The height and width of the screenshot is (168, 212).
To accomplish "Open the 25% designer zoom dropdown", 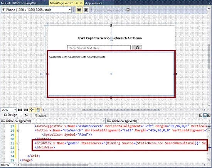I will (x=8, y=110).
